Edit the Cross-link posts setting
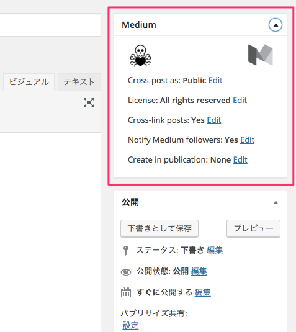Image resolution: width=296 pixels, height=332 pixels. (x=214, y=120)
